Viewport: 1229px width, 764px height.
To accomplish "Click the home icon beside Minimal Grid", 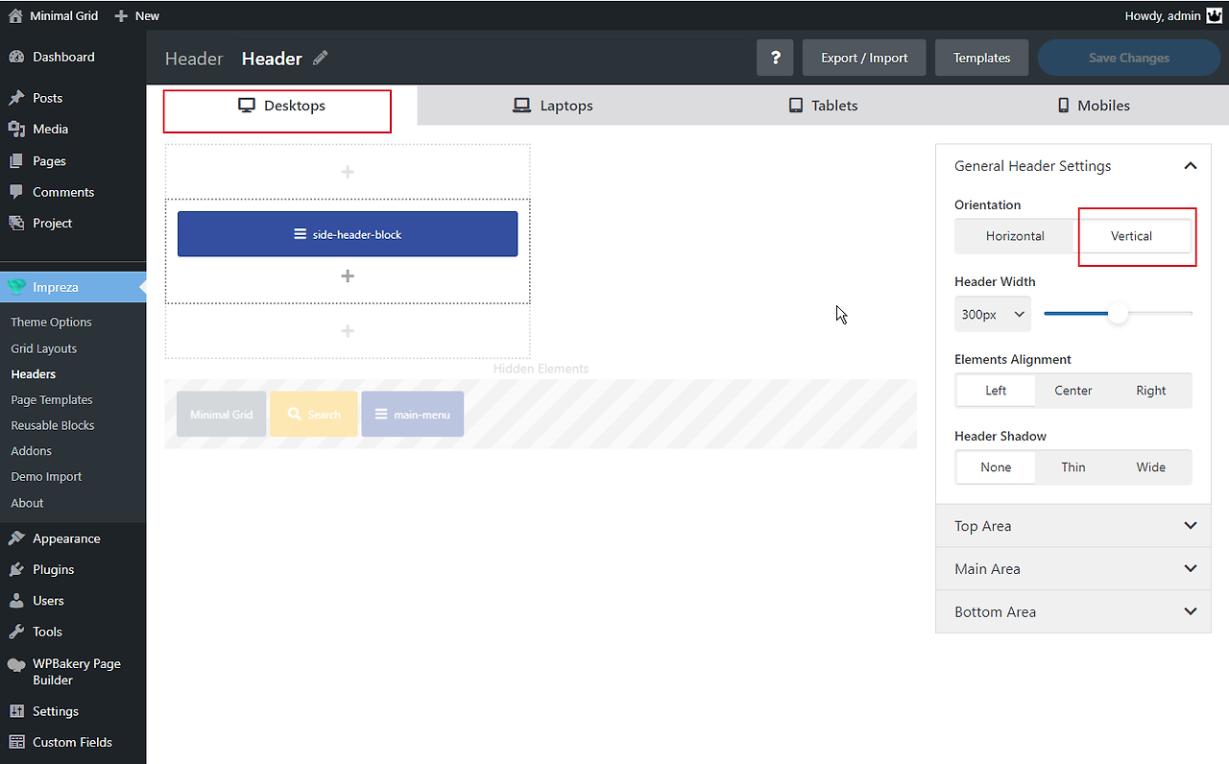I will tap(15, 15).
